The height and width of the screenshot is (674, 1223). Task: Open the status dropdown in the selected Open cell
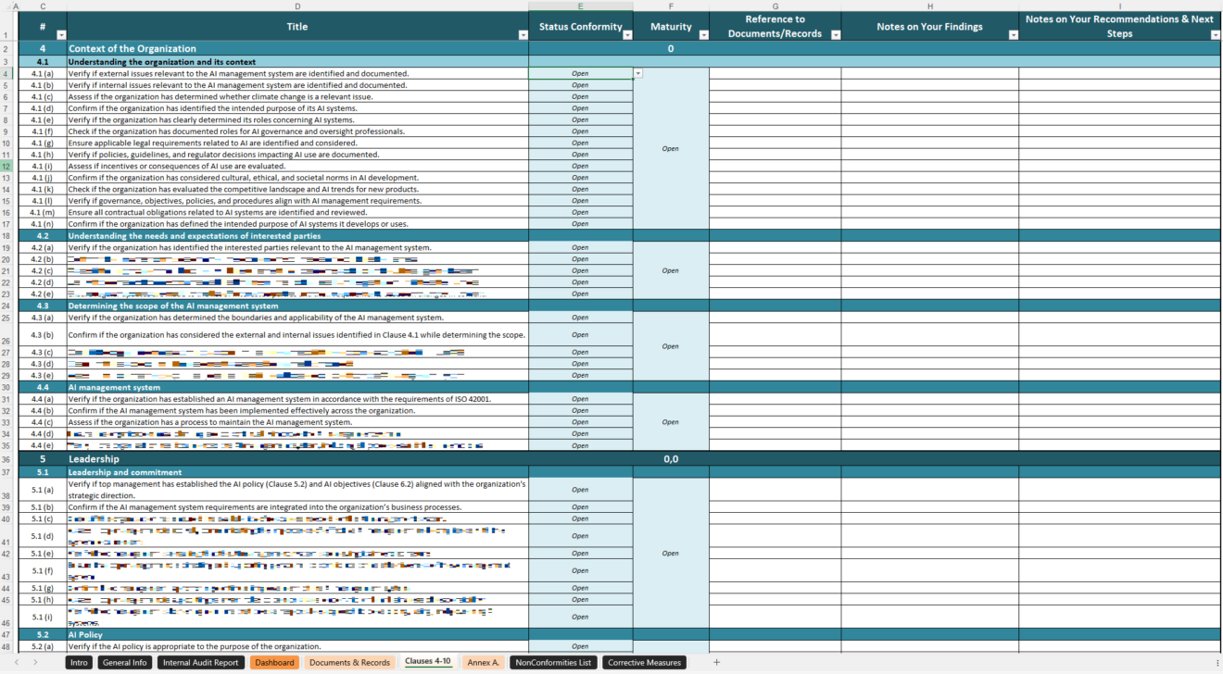click(x=638, y=72)
